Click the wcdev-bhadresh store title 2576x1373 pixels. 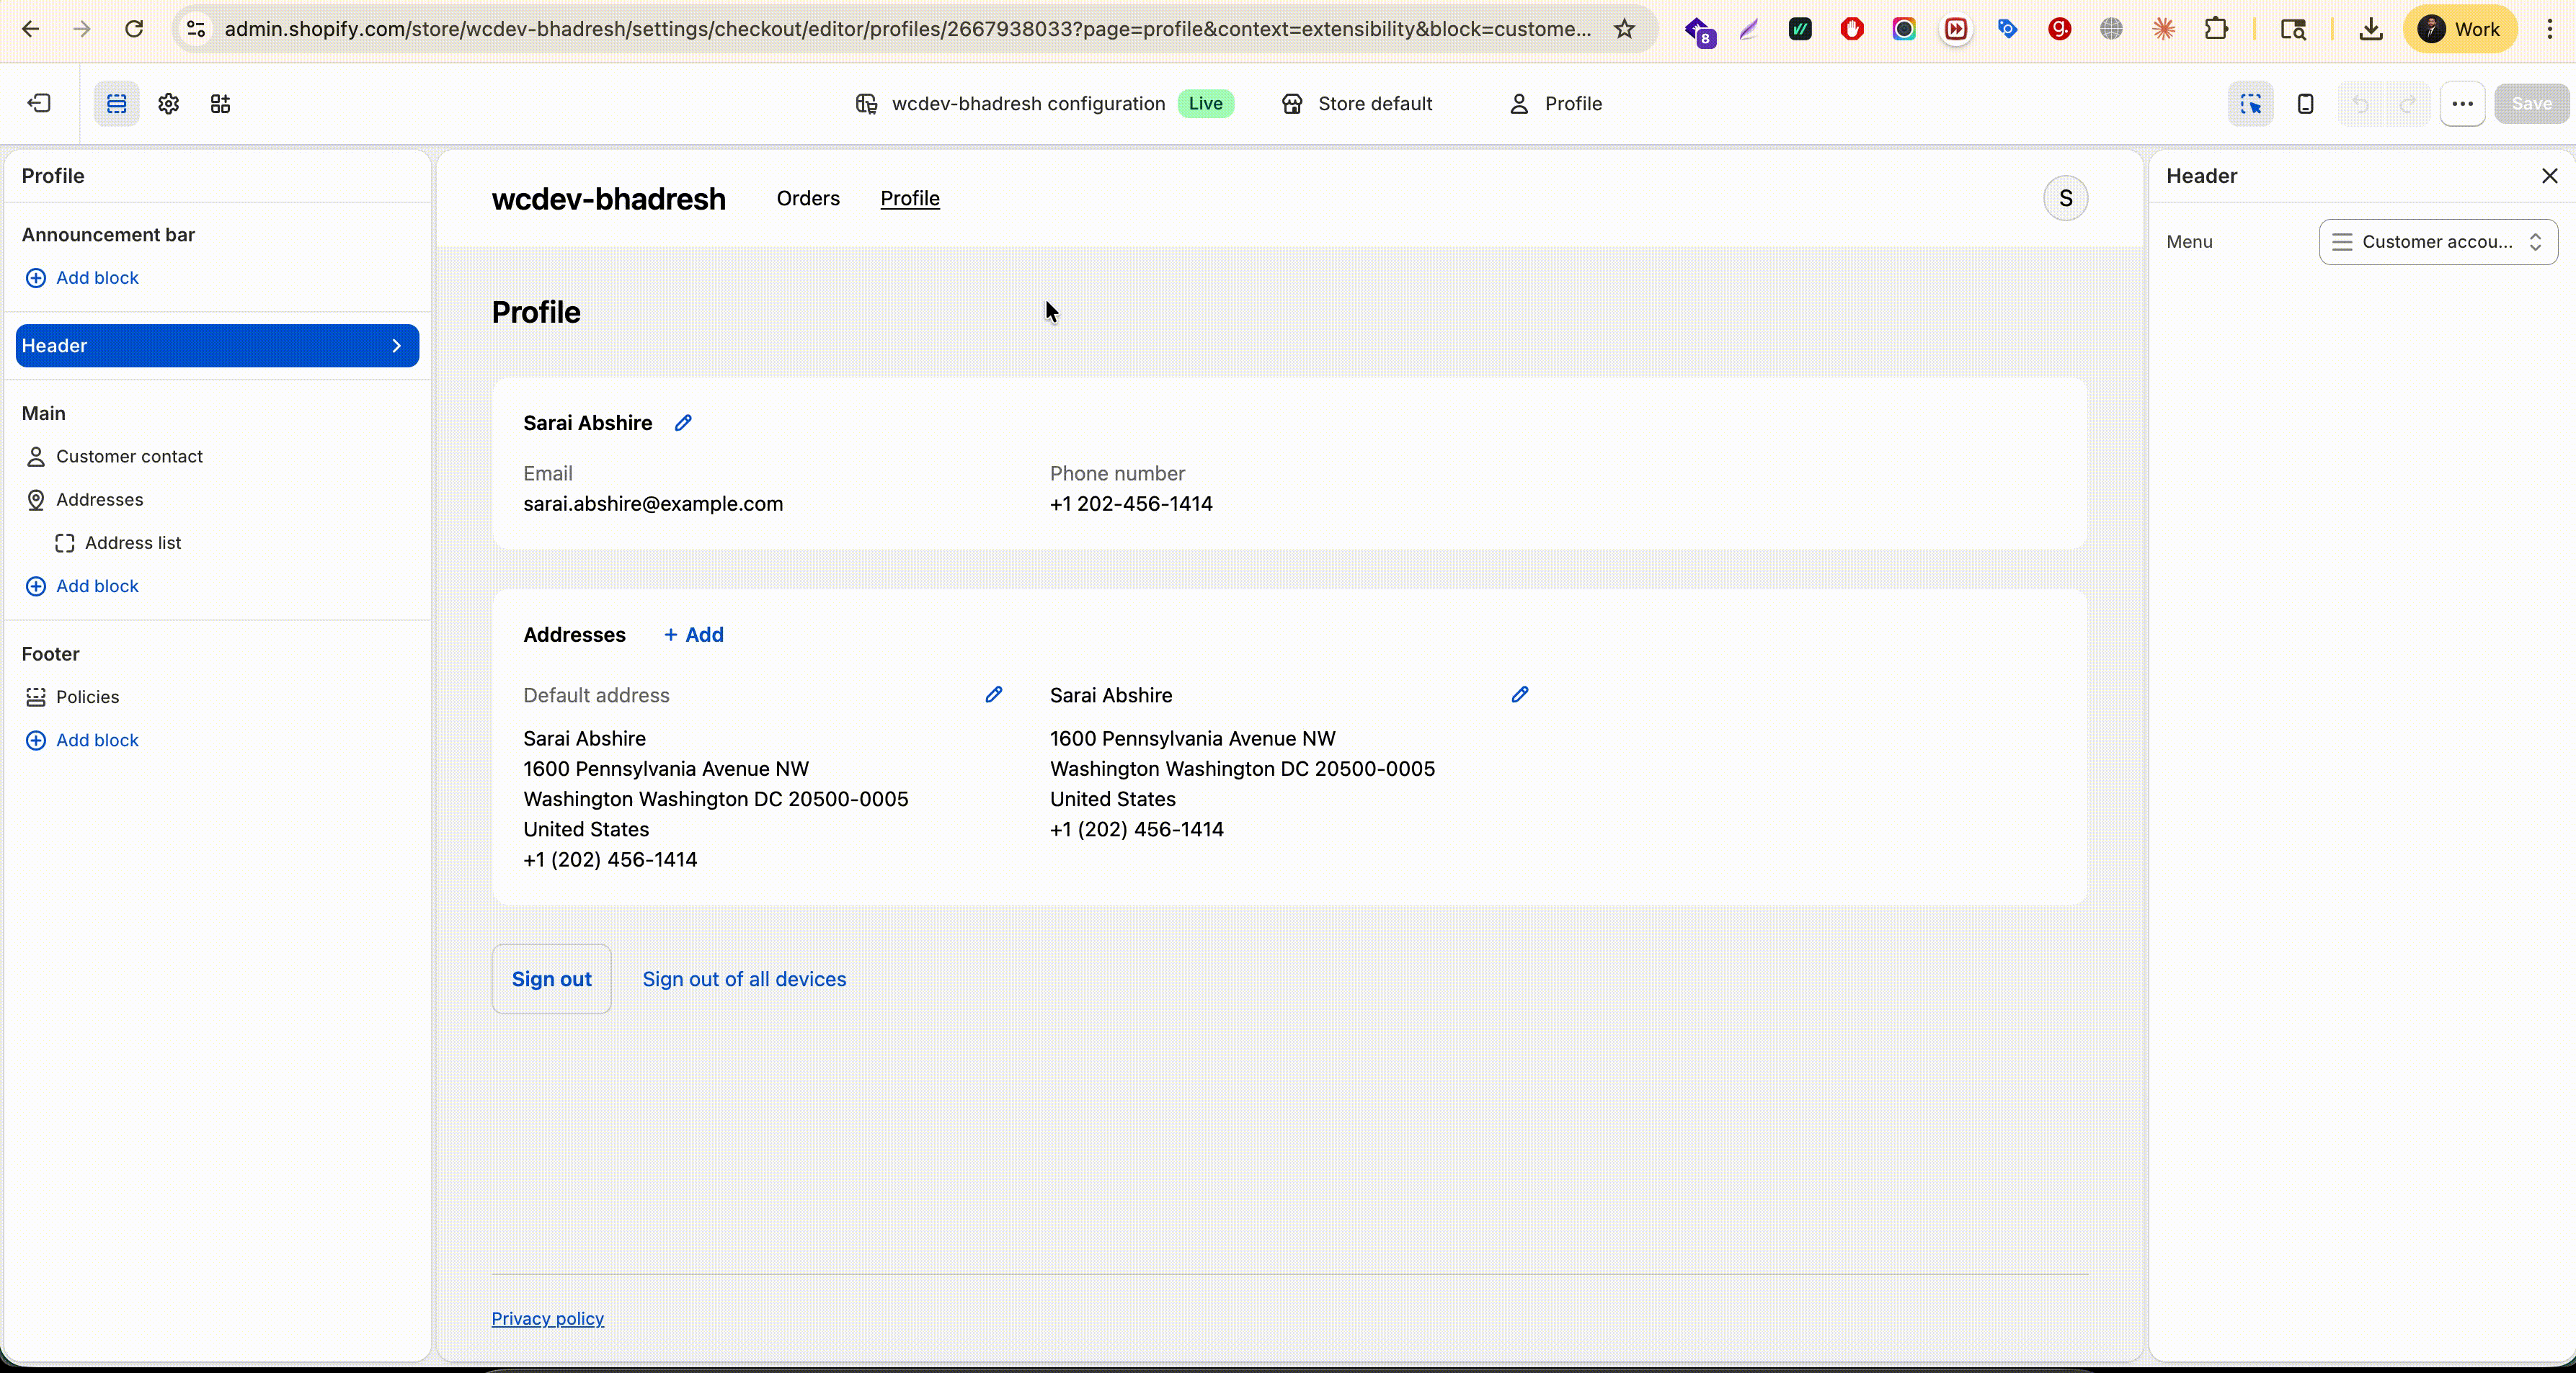pos(608,199)
